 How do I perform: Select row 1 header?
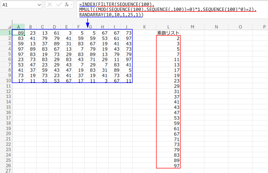6,33
